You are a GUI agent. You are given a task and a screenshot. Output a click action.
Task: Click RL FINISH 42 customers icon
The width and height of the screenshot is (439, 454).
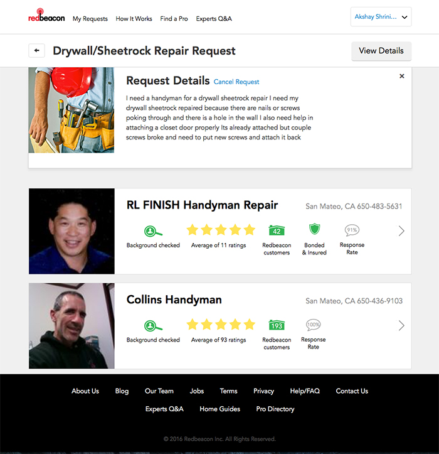click(x=277, y=230)
